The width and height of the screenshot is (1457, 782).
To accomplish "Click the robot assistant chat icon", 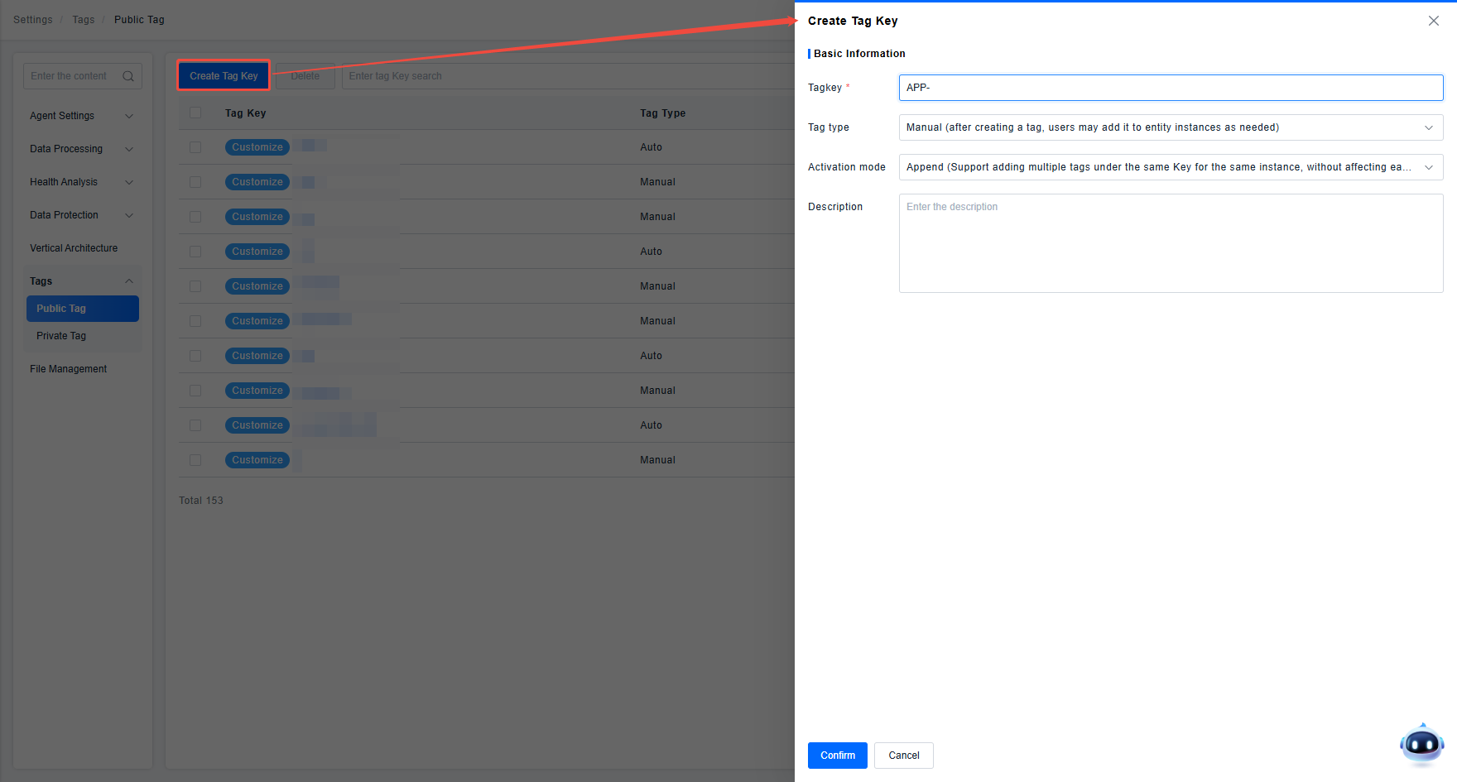I will pos(1421,744).
